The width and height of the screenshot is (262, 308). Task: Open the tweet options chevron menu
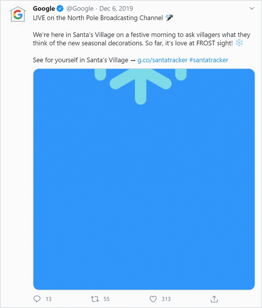252,9
